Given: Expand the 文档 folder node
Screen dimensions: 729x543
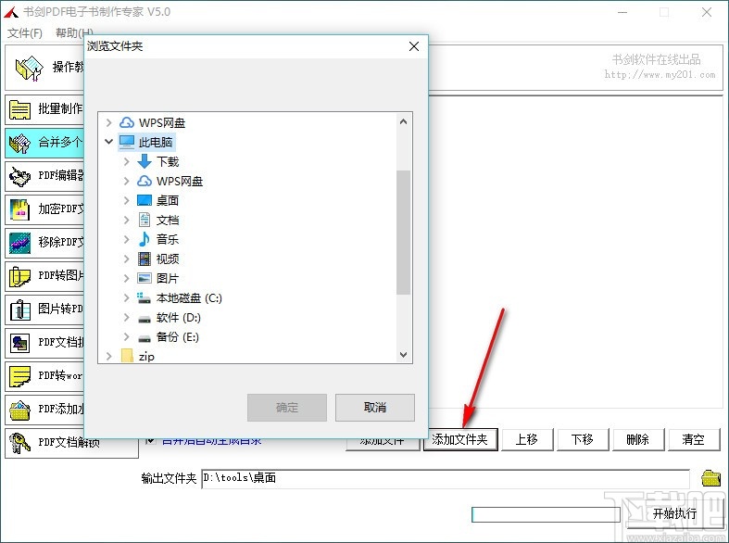Looking at the screenshot, I should click(x=127, y=220).
